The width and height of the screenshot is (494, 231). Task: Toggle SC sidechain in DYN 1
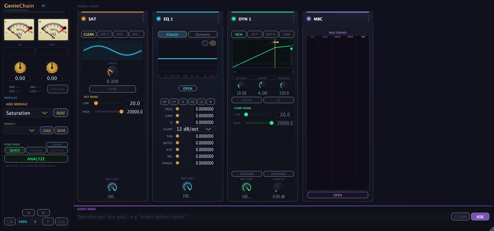(279, 100)
